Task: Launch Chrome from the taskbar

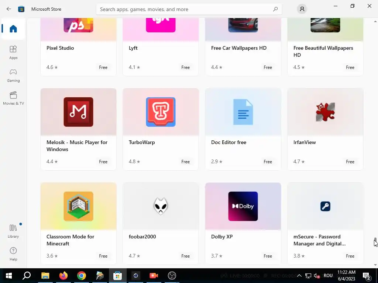Action: 82,276
